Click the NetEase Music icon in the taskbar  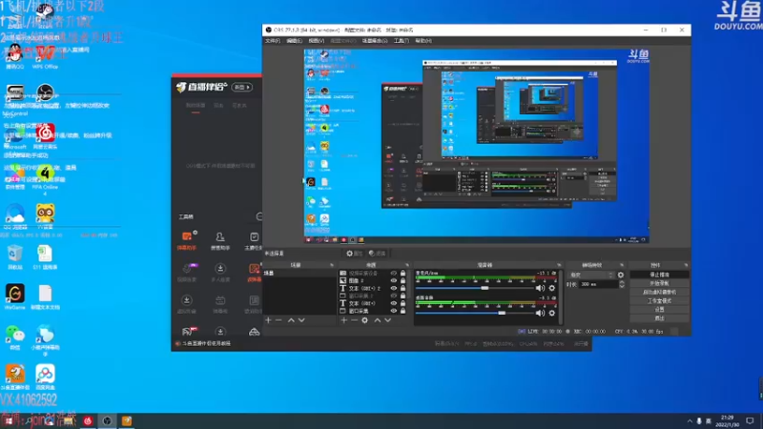(88, 420)
